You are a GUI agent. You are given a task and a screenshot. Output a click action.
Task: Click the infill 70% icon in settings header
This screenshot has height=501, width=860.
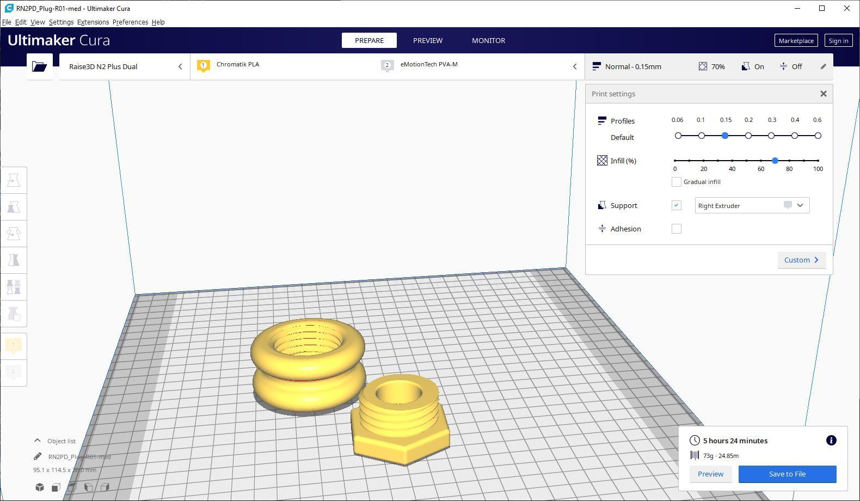[x=703, y=66]
